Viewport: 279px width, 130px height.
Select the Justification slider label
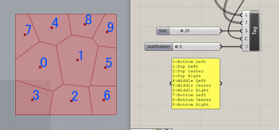coord(159,47)
